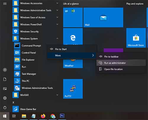Select Pin to taskbar

coord(121,57)
